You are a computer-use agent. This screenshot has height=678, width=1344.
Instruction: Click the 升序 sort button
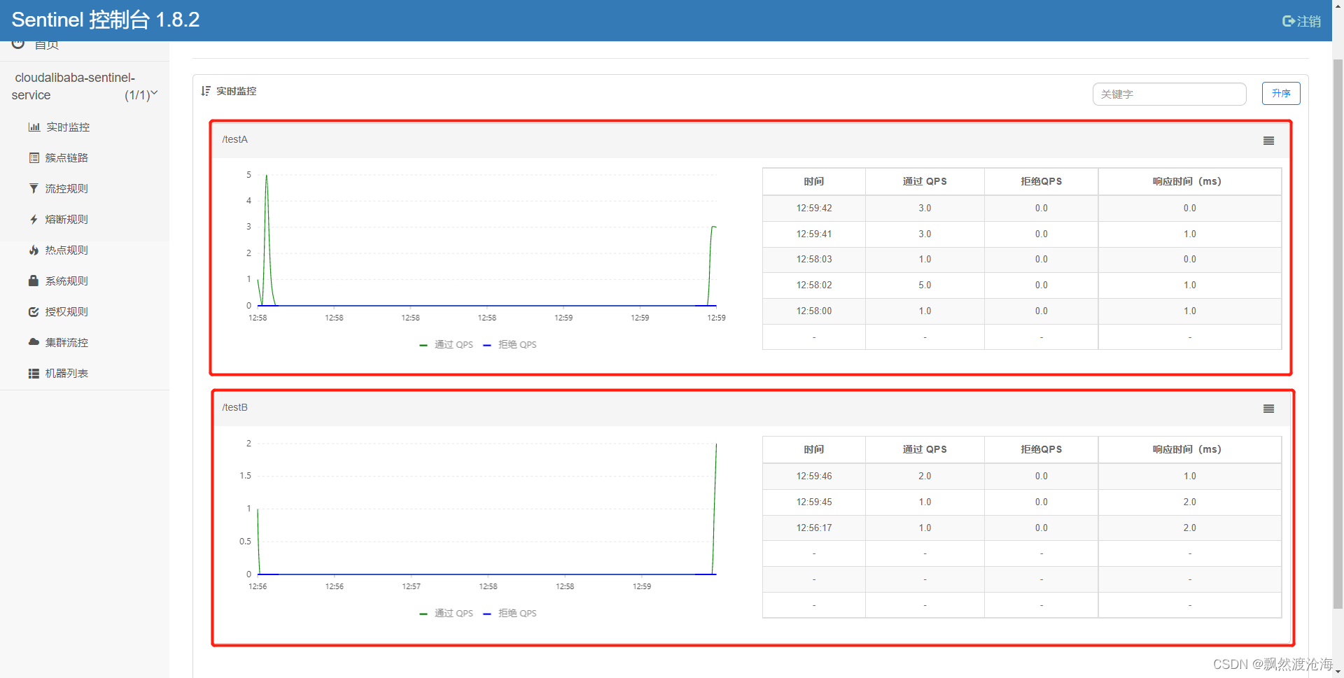point(1281,93)
